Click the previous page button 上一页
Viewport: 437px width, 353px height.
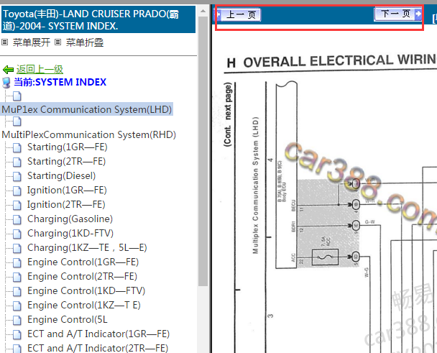[x=238, y=14]
